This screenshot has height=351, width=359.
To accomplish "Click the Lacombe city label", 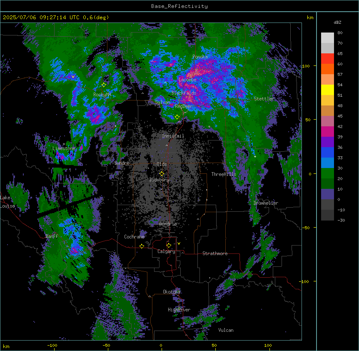I will pyautogui.click(x=187, y=80).
